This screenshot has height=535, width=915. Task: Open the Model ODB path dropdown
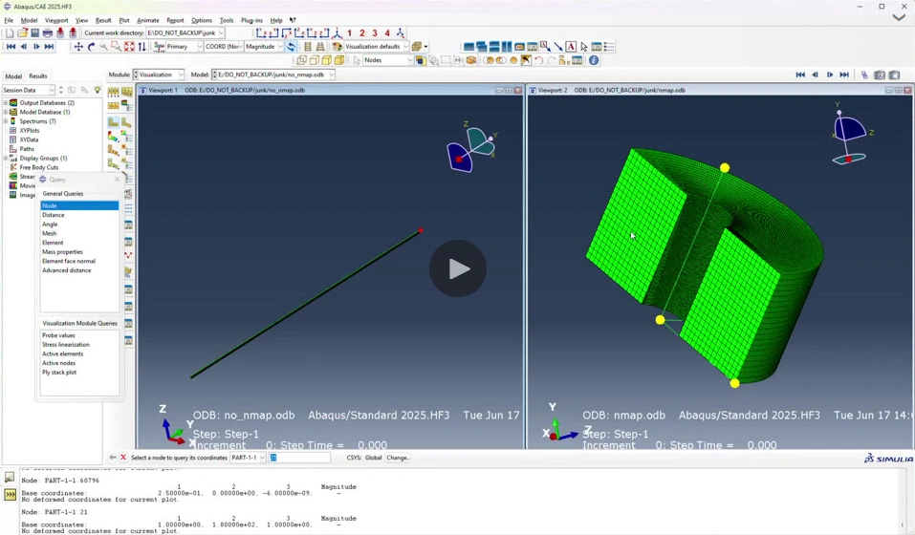[273, 75]
